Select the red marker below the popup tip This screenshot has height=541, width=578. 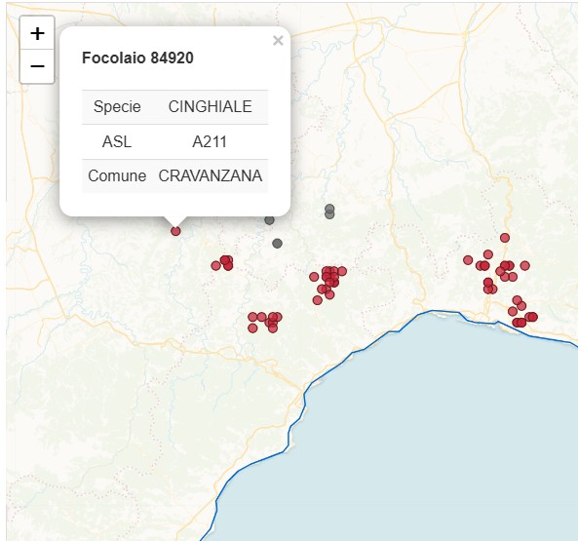[175, 231]
